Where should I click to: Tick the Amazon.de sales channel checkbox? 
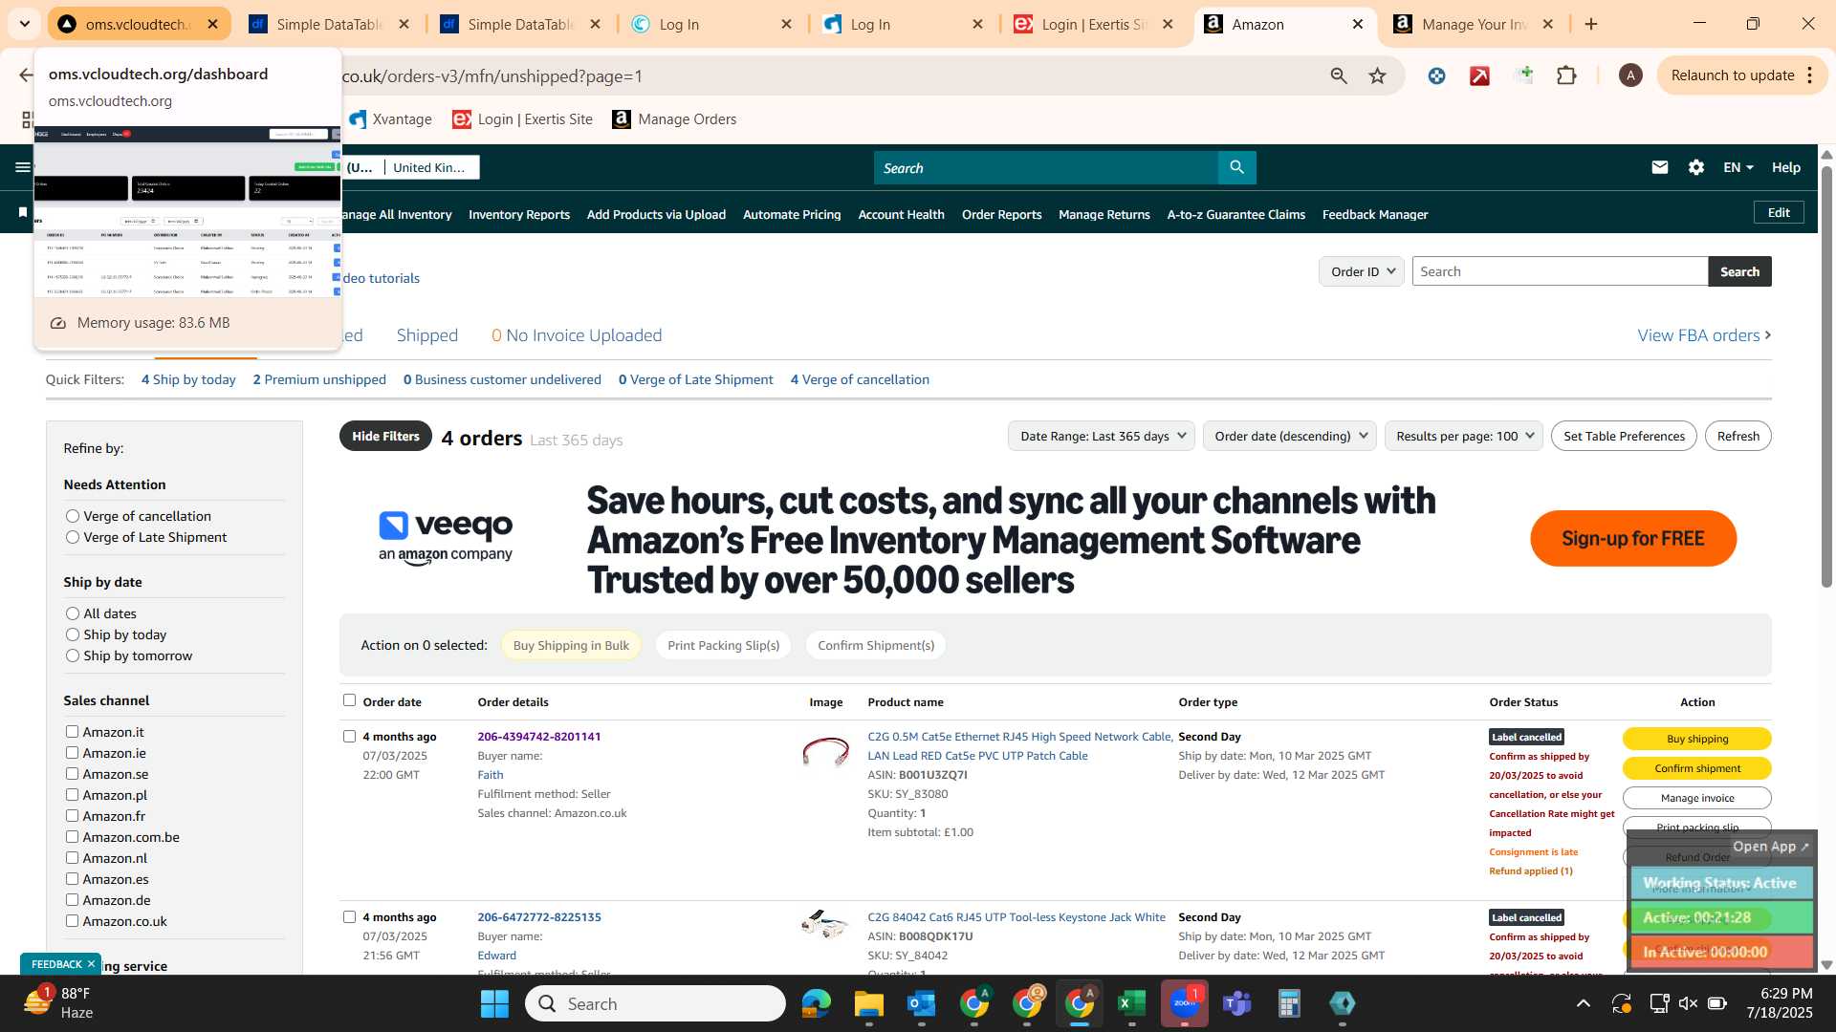coord(72,899)
